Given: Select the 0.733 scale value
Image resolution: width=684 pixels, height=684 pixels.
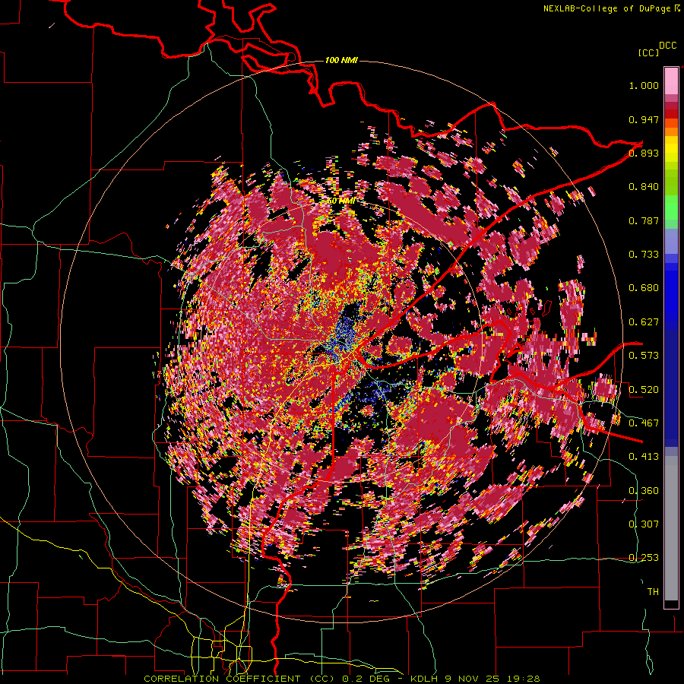Looking at the screenshot, I should [644, 255].
